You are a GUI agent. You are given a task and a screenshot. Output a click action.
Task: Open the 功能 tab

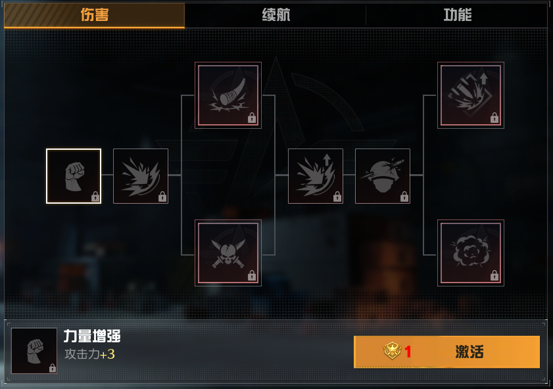458,15
